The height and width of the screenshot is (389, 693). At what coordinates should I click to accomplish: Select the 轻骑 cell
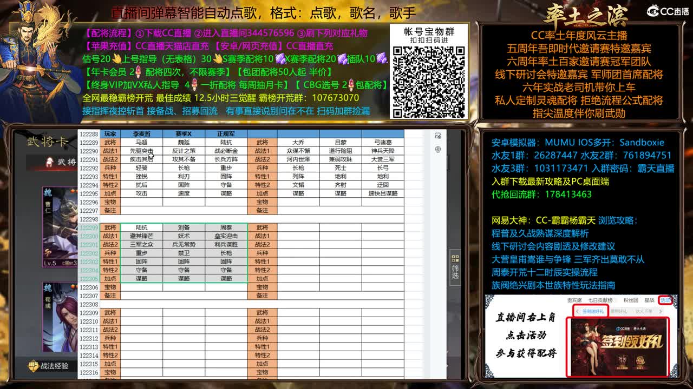point(141,167)
